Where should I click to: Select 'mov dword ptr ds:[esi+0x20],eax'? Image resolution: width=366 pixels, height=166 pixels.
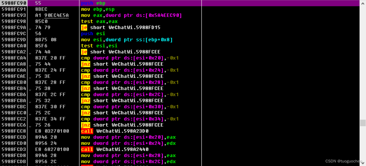point(128,137)
